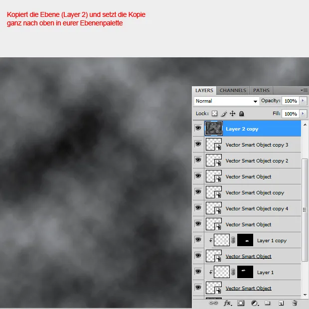The height and width of the screenshot is (309, 309).
Task: Open the Normal blend mode dropdown
Action: coord(227,101)
